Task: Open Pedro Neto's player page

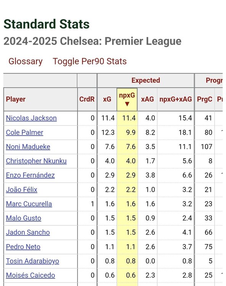Action: pyautogui.click(x=23, y=247)
